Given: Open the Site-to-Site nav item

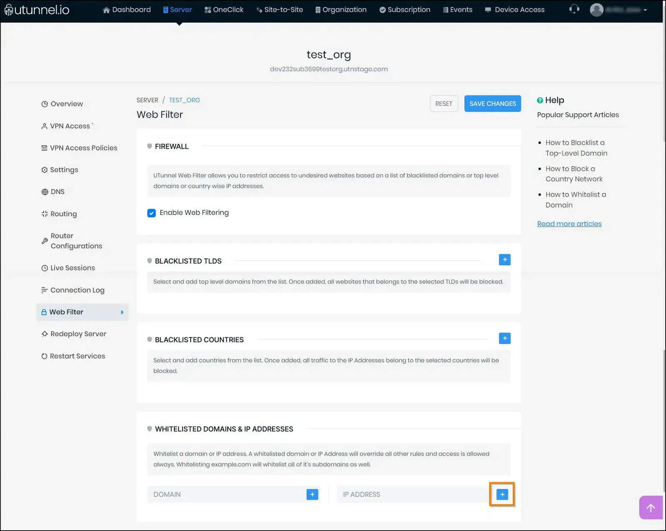Looking at the screenshot, I should coord(279,10).
